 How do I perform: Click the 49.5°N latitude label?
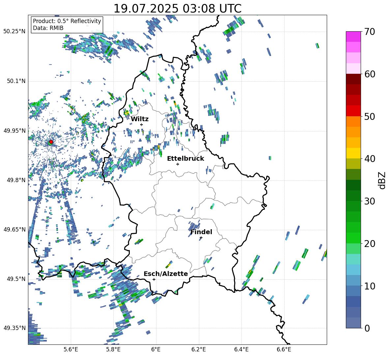tap(16, 279)
